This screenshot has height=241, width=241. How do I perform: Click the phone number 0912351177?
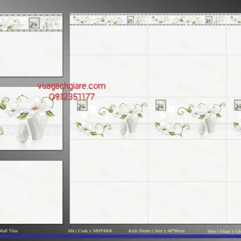pos(72,97)
